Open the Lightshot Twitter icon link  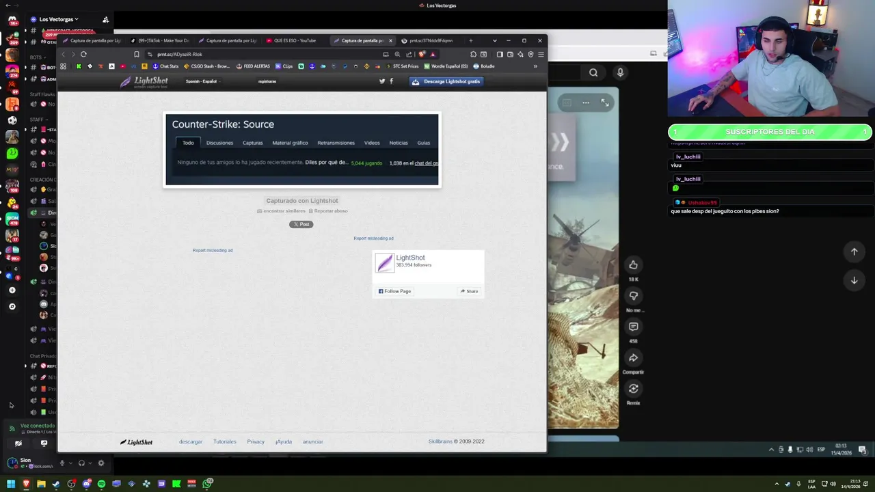coord(382,81)
